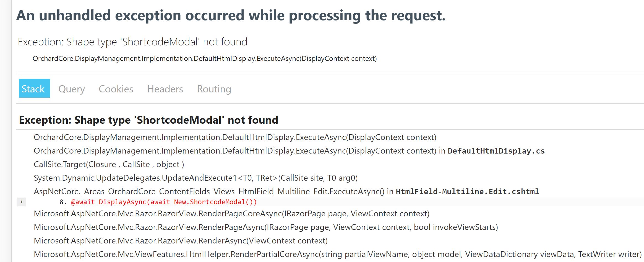The height and width of the screenshot is (262, 644).
Task: Select the UpdateAndExecute1 stack frame
Action: pos(195,178)
